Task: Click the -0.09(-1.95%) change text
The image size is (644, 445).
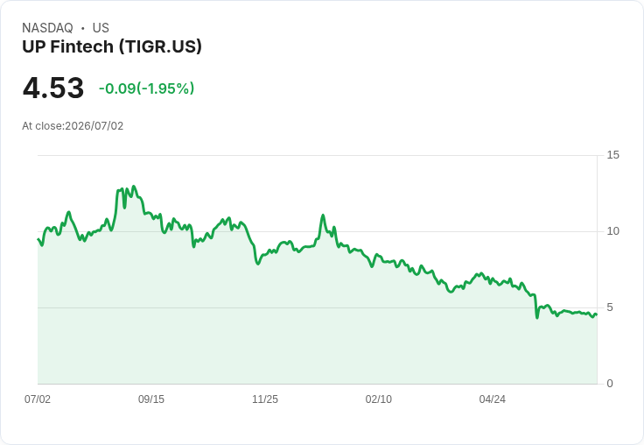Action: 146,88
